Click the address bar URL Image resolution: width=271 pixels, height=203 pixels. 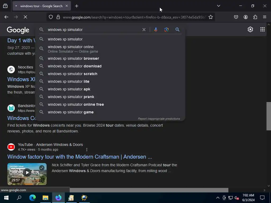click(x=134, y=17)
